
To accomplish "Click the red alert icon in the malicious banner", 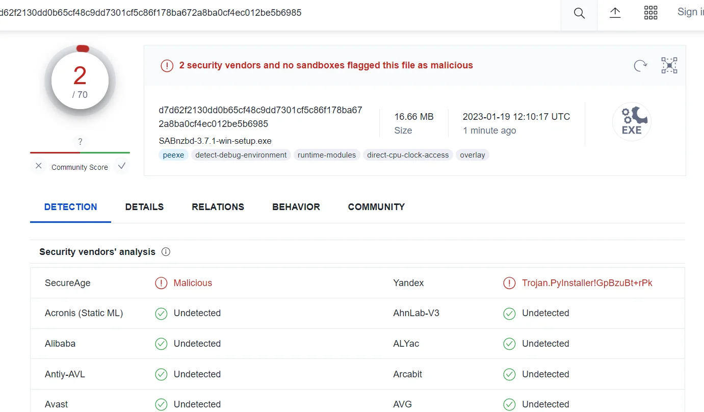I will click(167, 65).
